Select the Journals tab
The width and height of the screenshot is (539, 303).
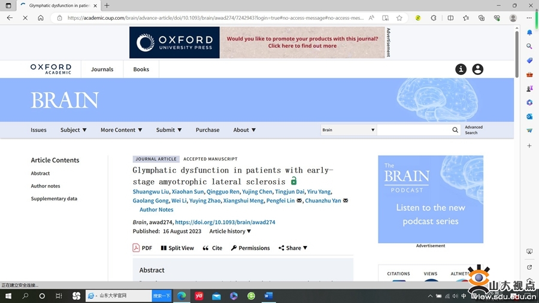[102, 69]
